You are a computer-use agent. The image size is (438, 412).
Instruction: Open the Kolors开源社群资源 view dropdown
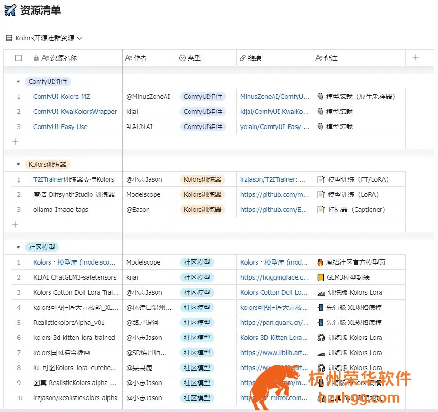click(80, 38)
